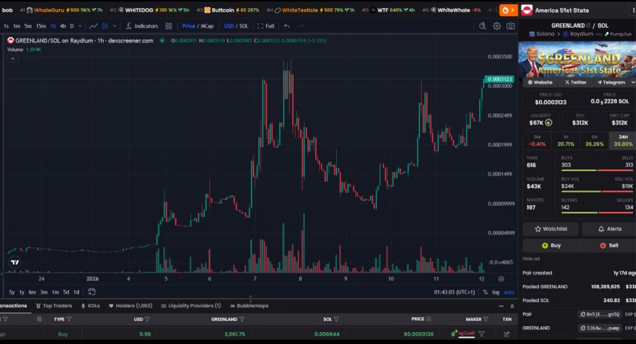This screenshot has width=636, height=344.
Task: Select the 6H price change period
Action: coord(594,140)
